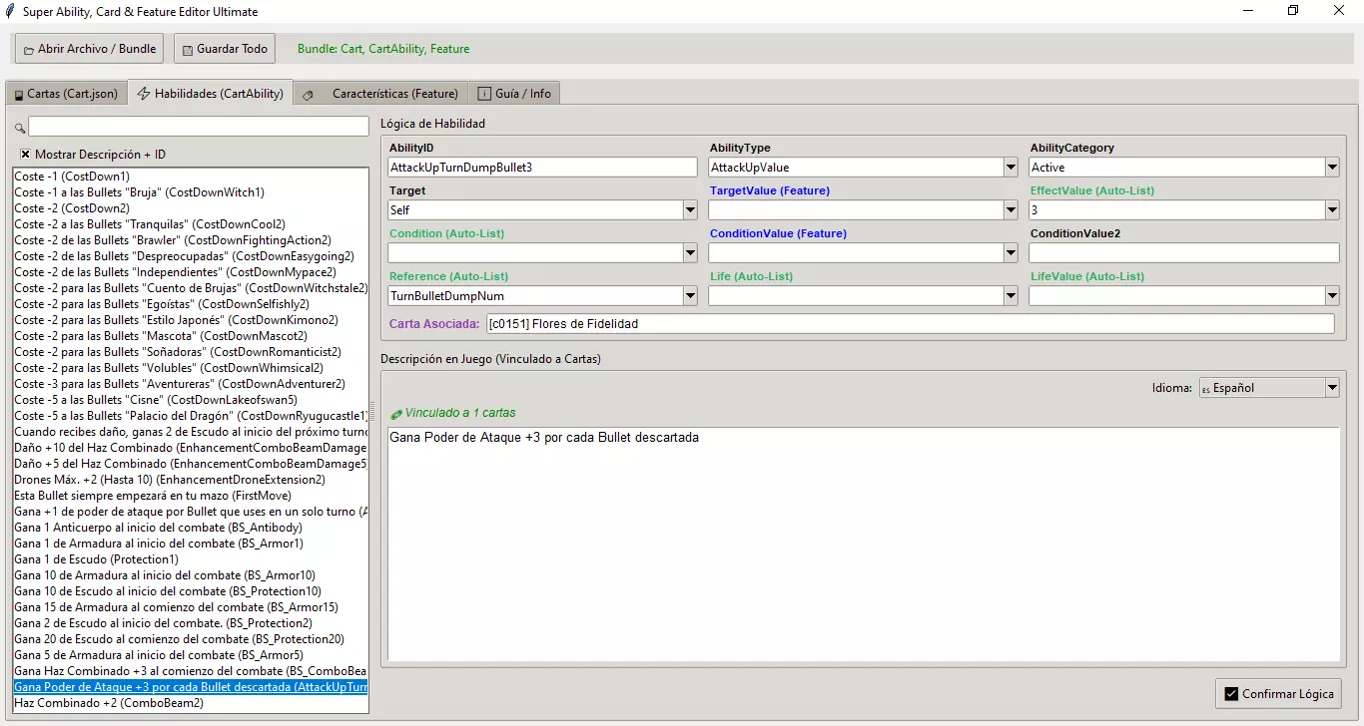Image resolution: width=1364 pixels, height=726 pixels.
Task: Toggle Mostrar Descripción + ID checkbox
Action: coord(25,155)
